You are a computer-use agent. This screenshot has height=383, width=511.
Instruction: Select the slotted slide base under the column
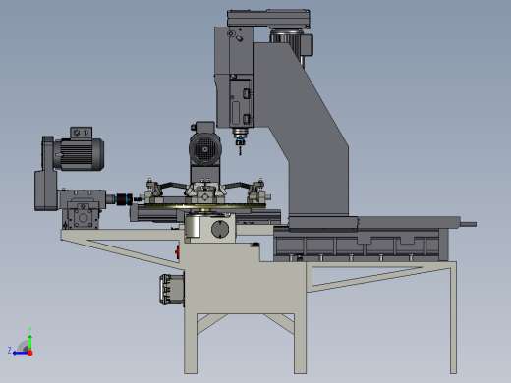click(x=361, y=246)
